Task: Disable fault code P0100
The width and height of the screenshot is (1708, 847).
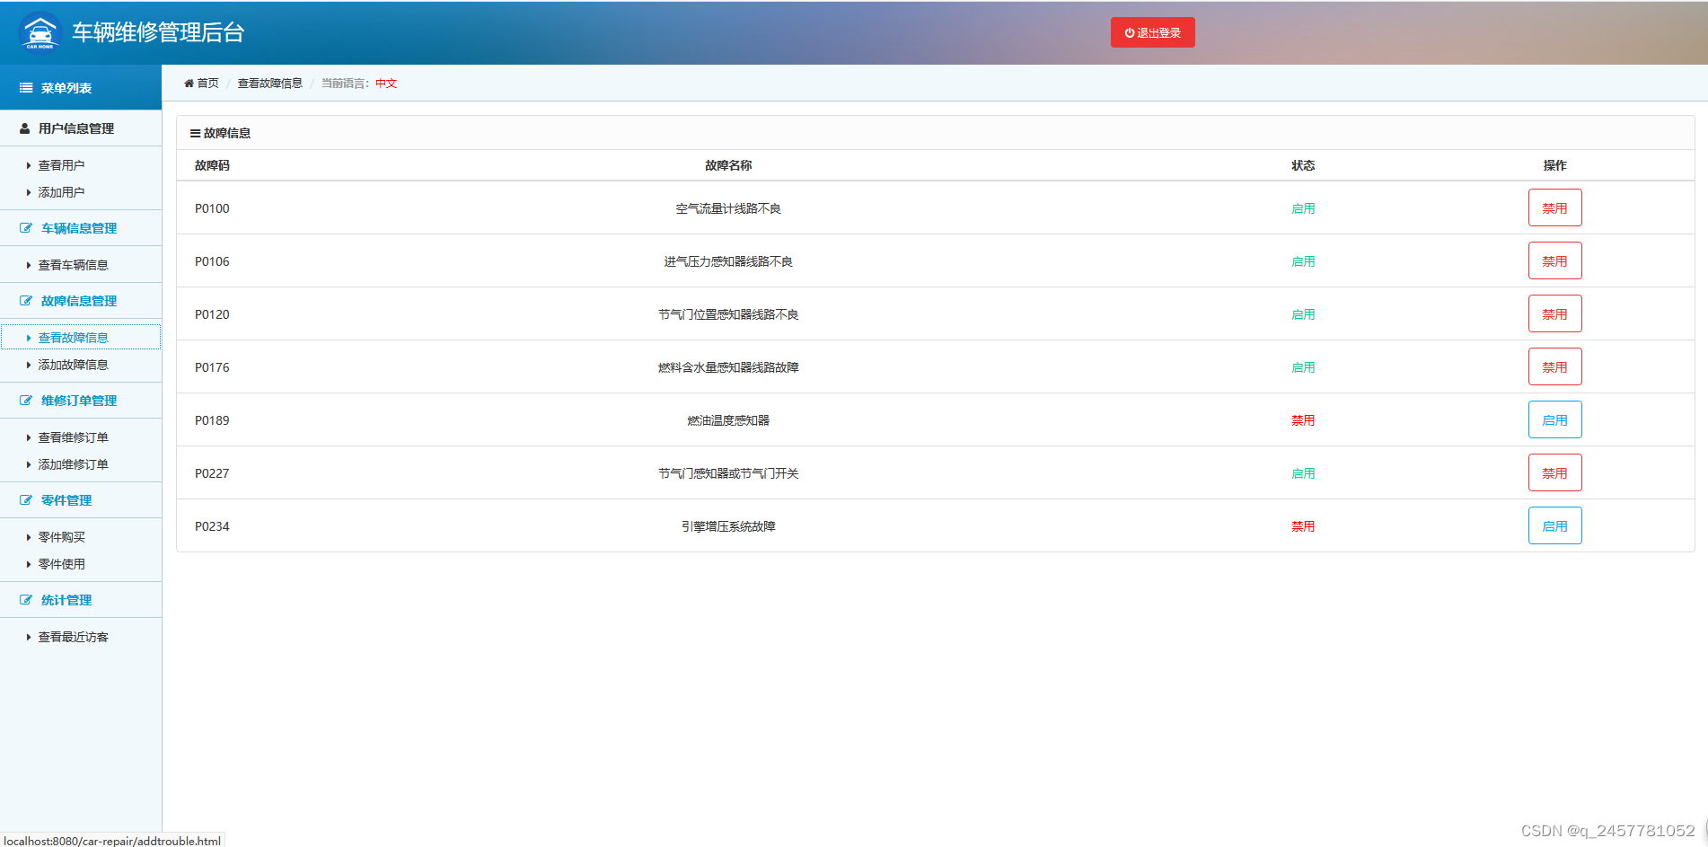Action: coord(1554,207)
